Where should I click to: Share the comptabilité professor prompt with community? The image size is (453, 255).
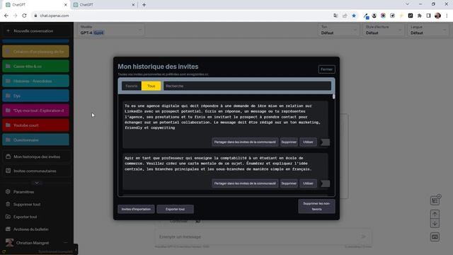click(x=245, y=183)
